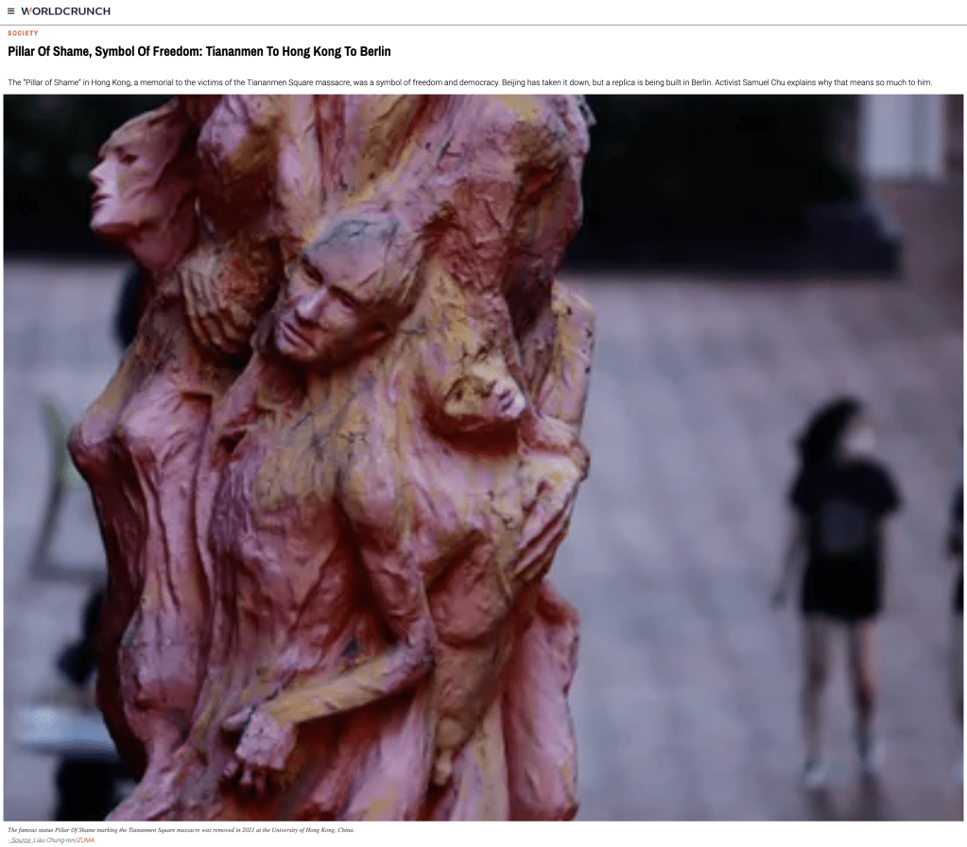This screenshot has height=847, width=967.
Task: Click the article summary paragraph text
Action: click(378, 82)
